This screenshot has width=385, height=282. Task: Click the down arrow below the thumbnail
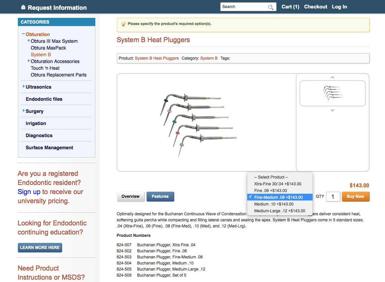click(332, 110)
